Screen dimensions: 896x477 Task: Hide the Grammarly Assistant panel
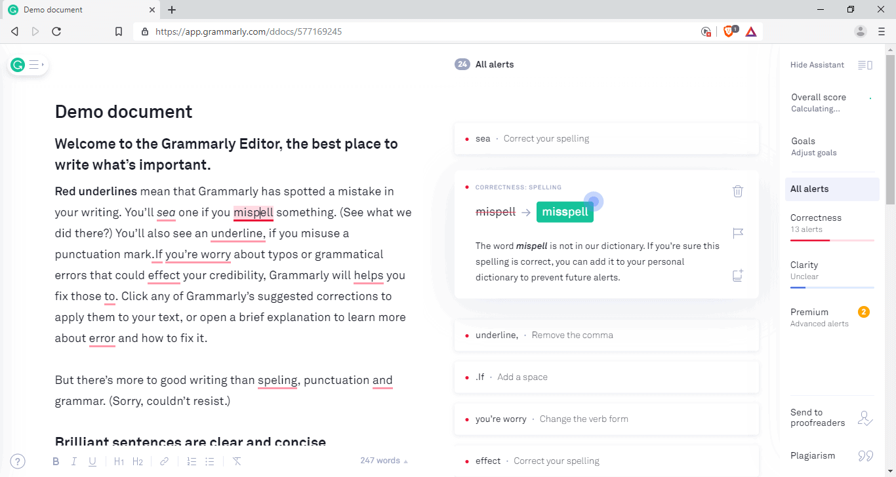coord(817,64)
